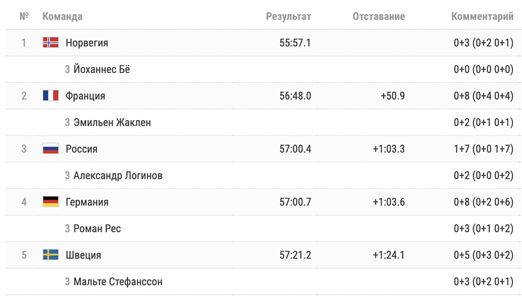
Task: Click the Отставание column header
Action: (x=378, y=16)
